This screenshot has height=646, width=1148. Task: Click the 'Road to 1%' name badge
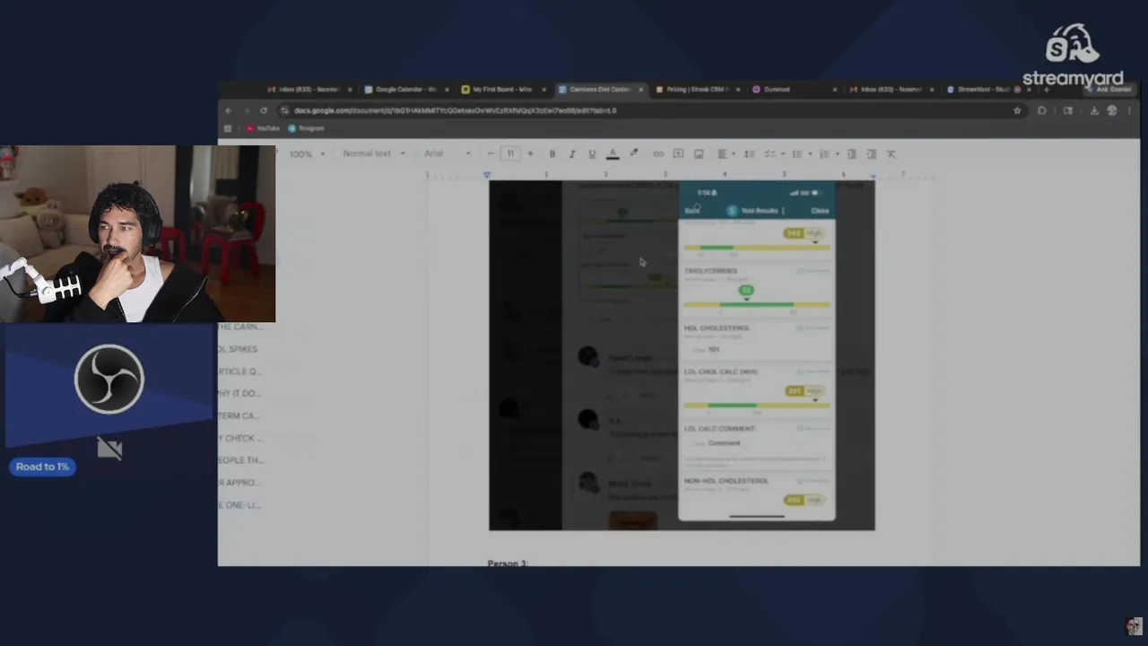[x=42, y=467]
